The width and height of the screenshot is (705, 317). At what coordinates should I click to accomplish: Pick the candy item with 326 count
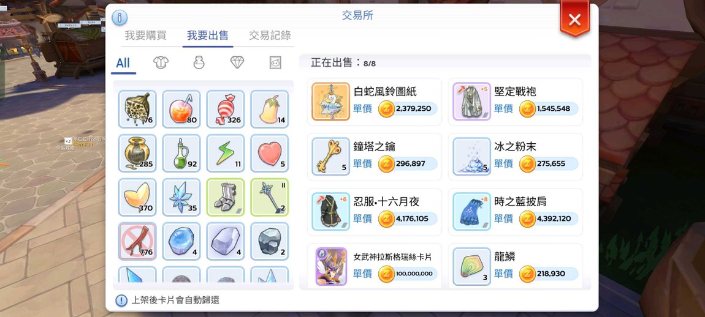pyautogui.click(x=225, y=109)
